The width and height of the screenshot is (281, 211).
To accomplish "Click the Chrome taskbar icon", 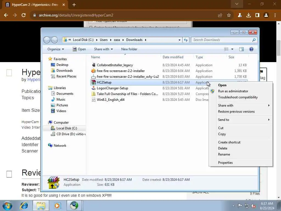I will click(x=74, y=206).
